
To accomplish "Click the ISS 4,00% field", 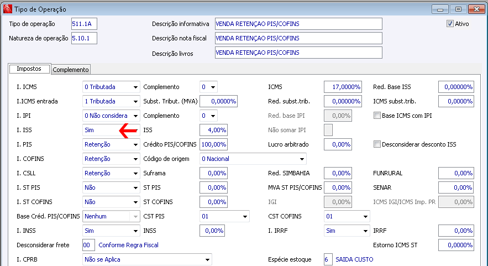I will [x=213, y=130].
